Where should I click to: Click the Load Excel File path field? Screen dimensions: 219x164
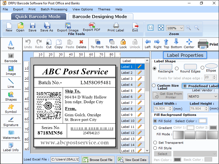point(65,159)
